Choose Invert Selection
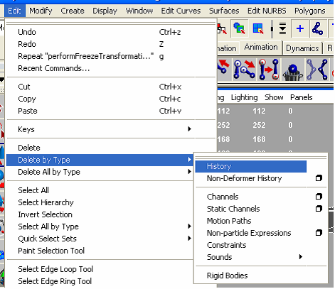The width and height of the screenshot is (335, 289). click(x=100, y=214)
